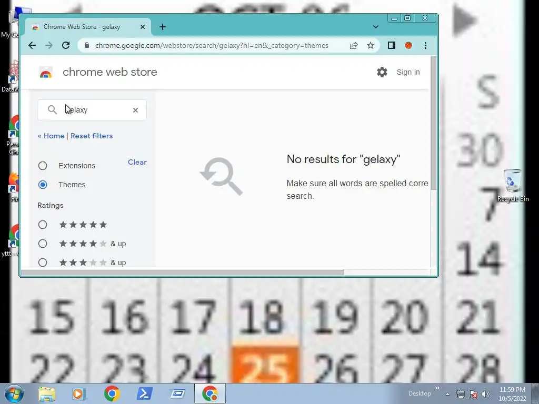This screenshot has width=539, height=404.
Task: Click the Chrome Web Store rainbow logo
Action: (46, 73)
